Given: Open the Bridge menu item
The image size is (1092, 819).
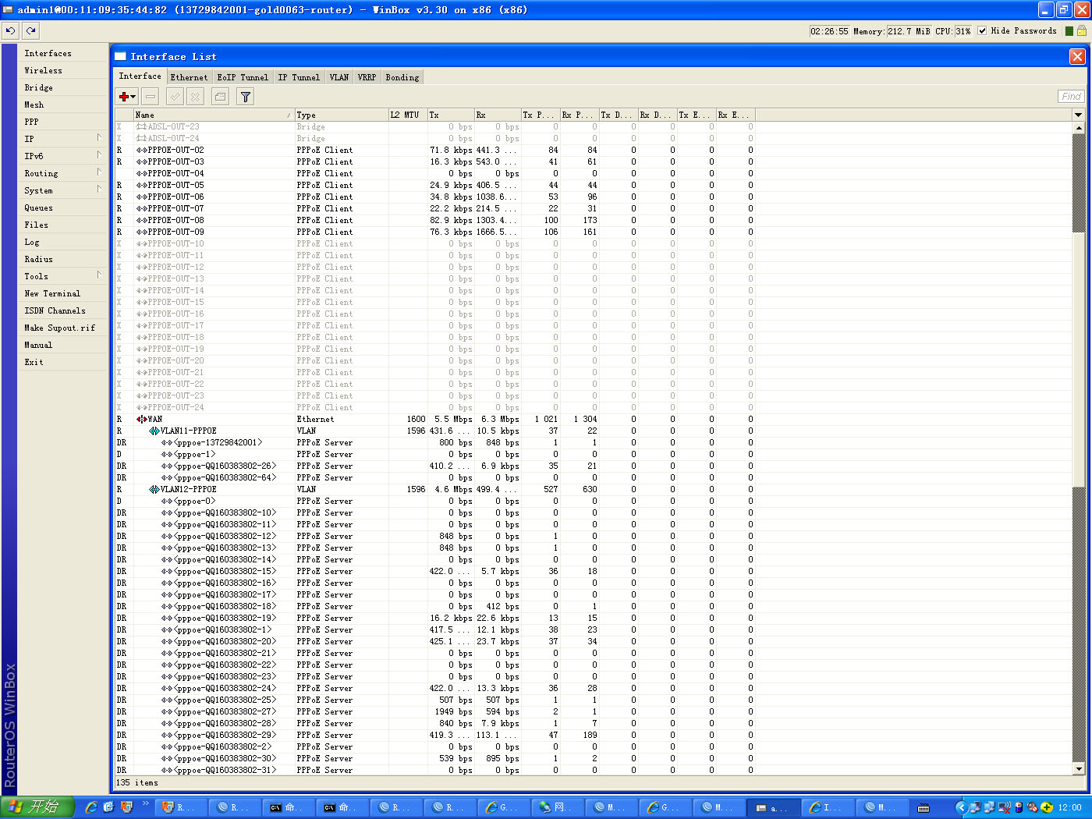Looking at the screenshot, I should coord(62,87).
